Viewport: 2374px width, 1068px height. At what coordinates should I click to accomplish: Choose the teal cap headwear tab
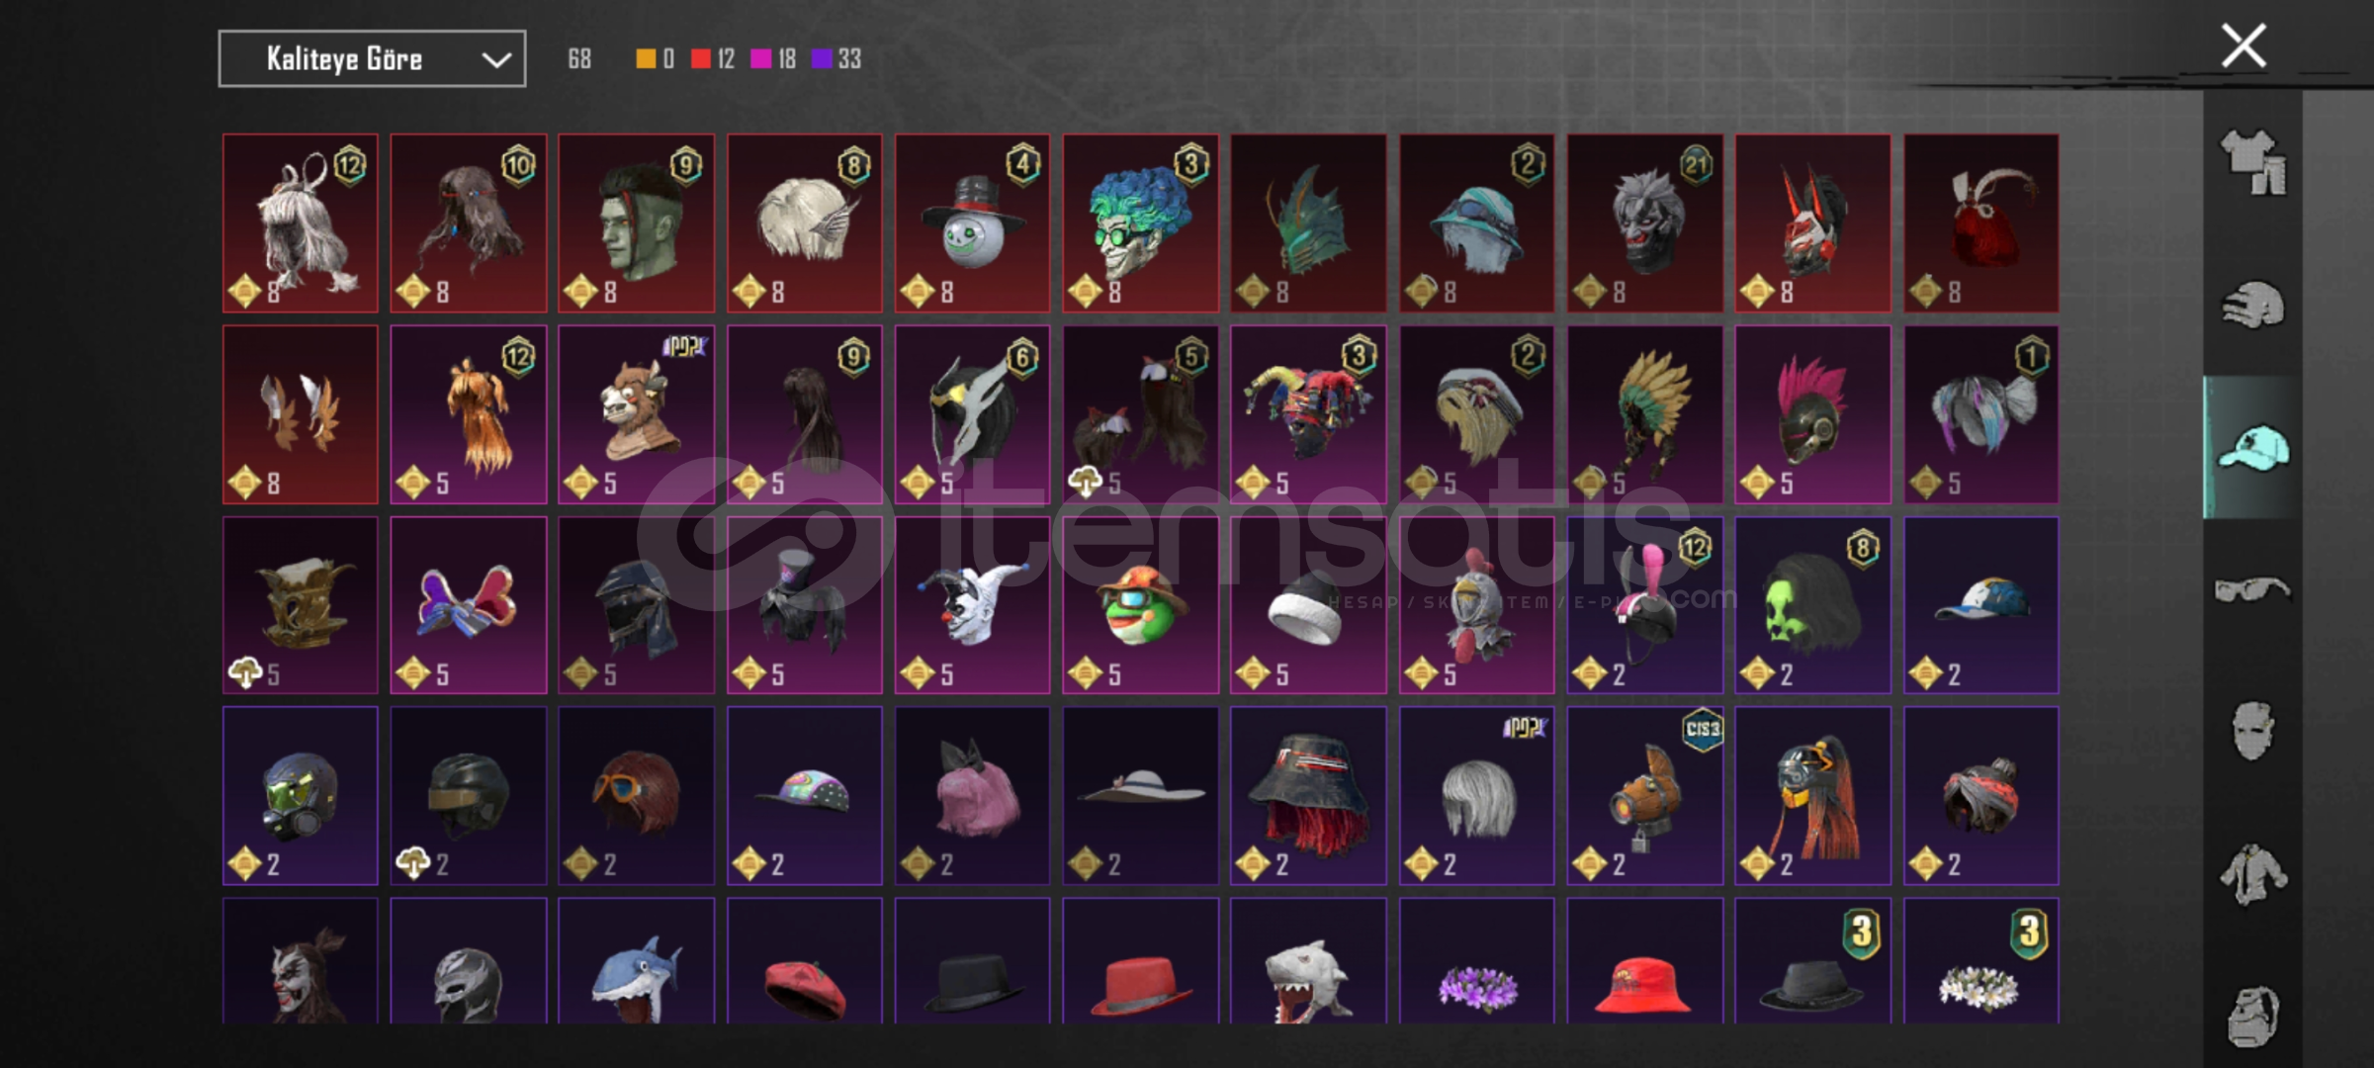tap(2252, 448)
